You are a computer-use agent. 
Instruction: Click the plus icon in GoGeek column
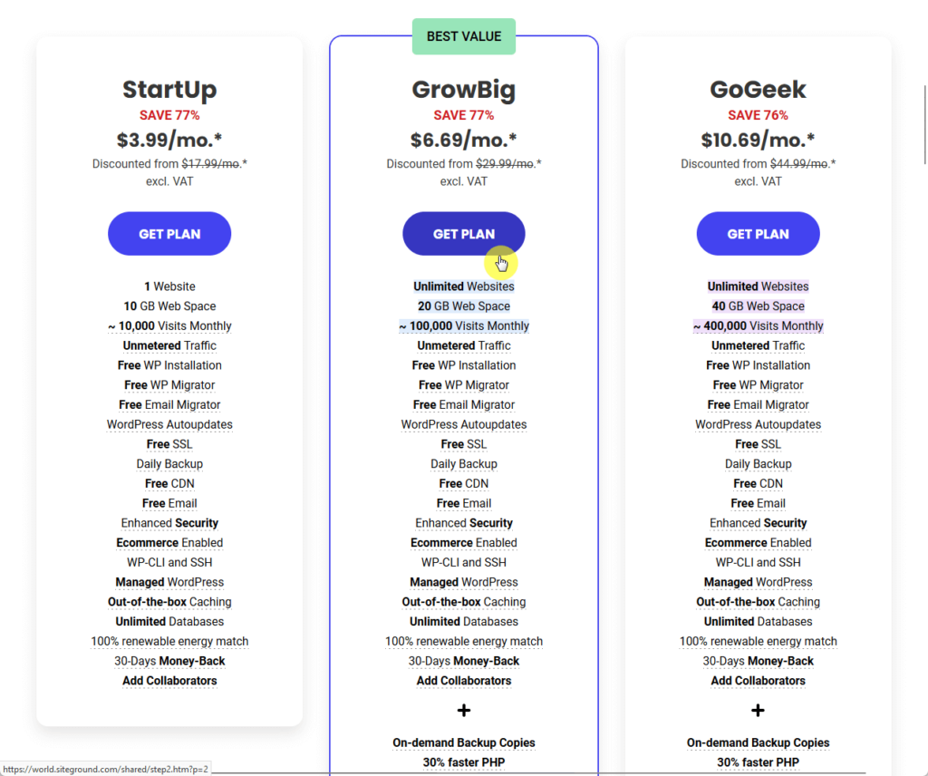tap(758, 711)
